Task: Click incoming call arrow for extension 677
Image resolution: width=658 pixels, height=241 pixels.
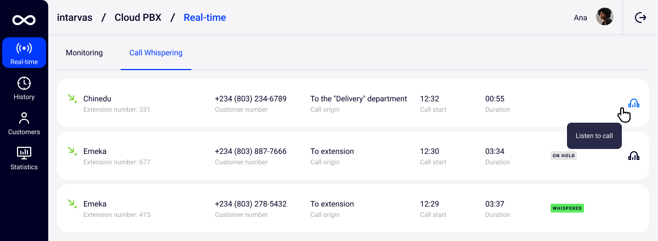Action: tap(71, 151)
